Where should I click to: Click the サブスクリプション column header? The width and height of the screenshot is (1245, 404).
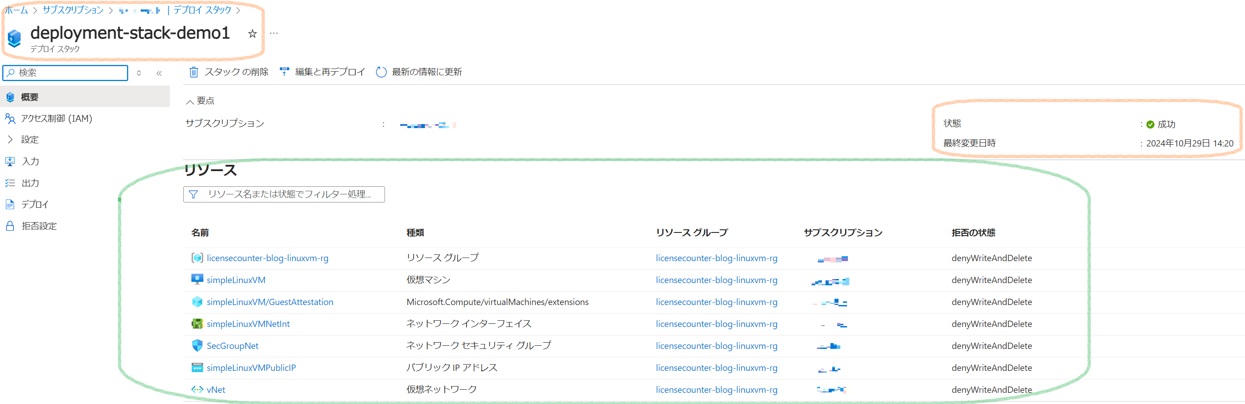843,233
